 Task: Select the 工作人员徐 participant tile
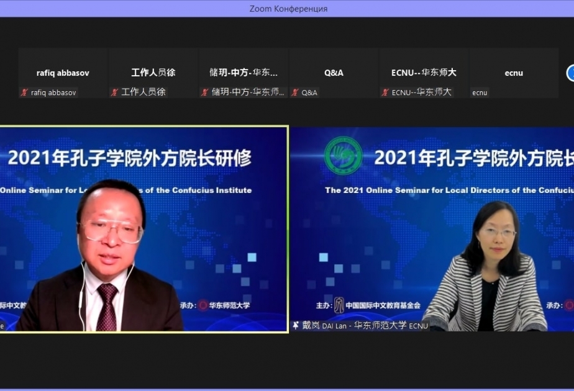pyautogui.click(x=153, y=73)
